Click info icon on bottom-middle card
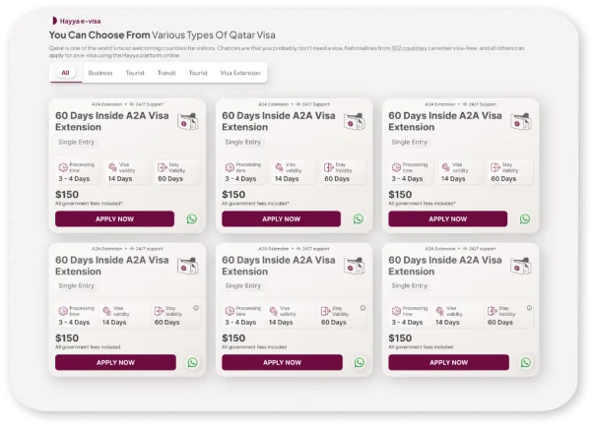This screenshot has height=428, width=595. coord(363,308)
